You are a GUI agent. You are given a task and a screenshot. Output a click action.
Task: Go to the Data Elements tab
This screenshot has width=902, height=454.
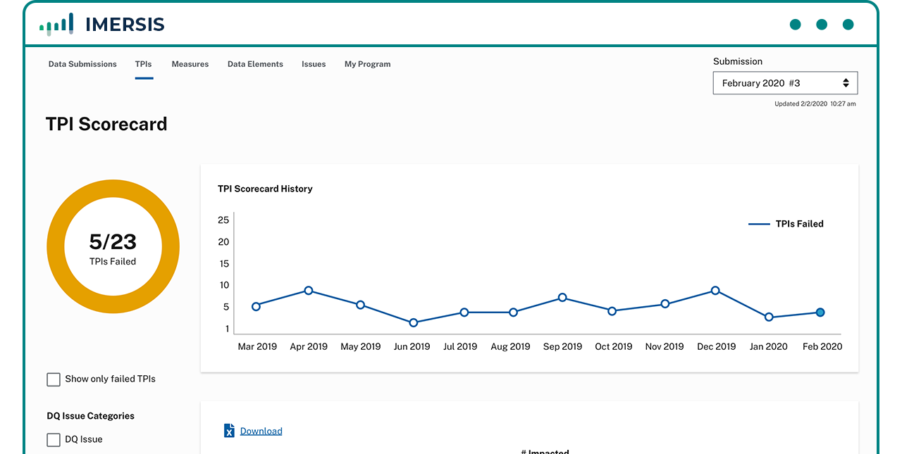coord(255,64)
